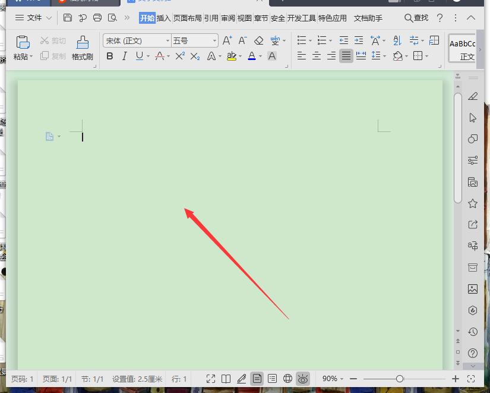This screenshot has height=393, width=490.
Task: Click the zoom in plus button
Action: [456, 379]
